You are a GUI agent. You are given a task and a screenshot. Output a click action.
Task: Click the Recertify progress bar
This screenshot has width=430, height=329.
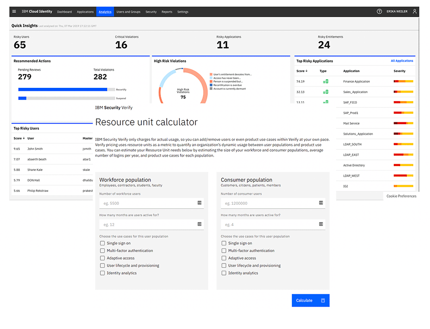point(66,89)
